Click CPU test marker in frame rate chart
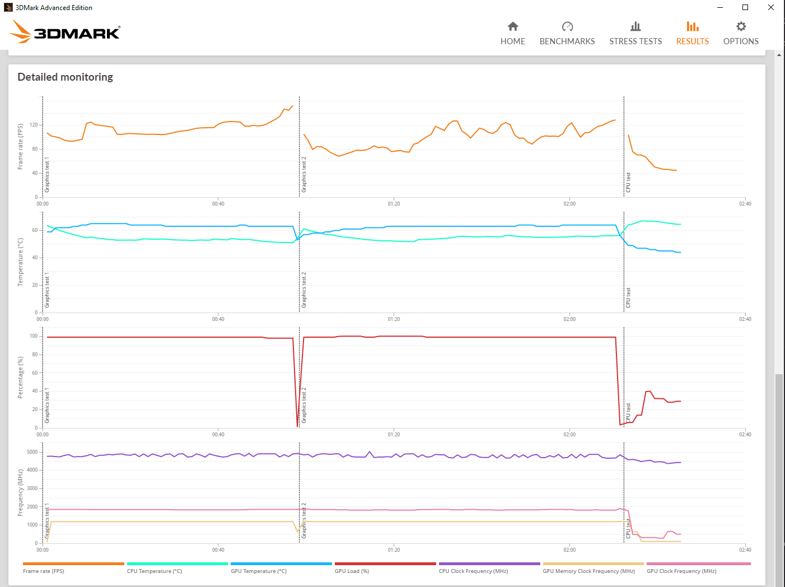Image resolution: width=785 pixels, height=587 pixels. point(628,183)
